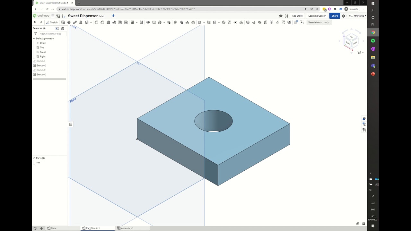Image resolution: width=411 pixels, height=231 pixels.
Task: Select the Boolean tool
Action: (x=148, y=22)
